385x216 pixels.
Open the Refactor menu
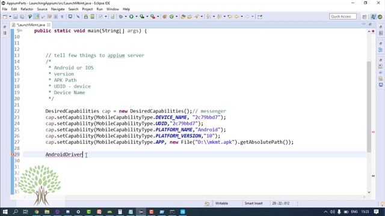click(27, 9)
